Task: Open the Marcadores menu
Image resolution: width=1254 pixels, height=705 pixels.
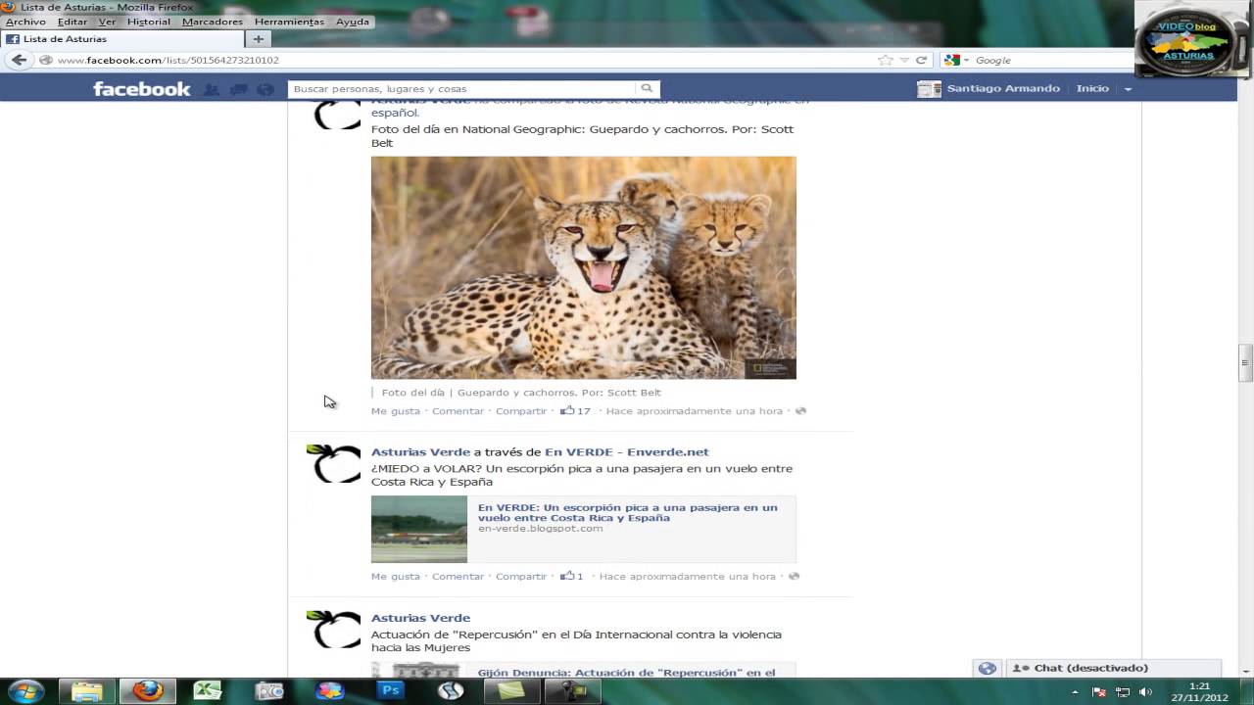Action: click(213, 22)
